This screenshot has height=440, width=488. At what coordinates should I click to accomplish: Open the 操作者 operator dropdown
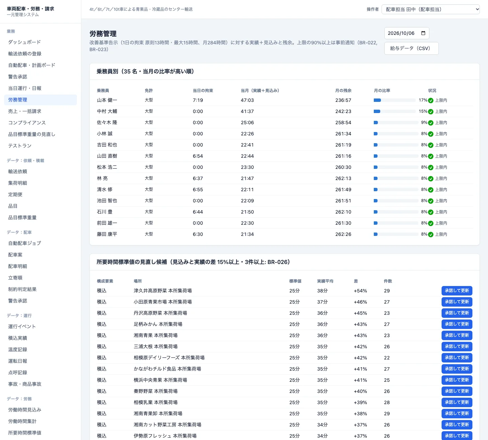pyautogui.click(x=431, y=9)
